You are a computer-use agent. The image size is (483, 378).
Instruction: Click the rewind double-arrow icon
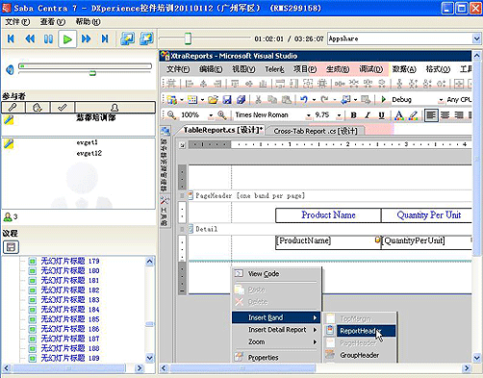tap(30, 39)
